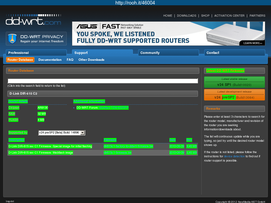Open the Modified TEW-632BRP forum link
This screenshot has height=203, width=271.
point(114,108)
